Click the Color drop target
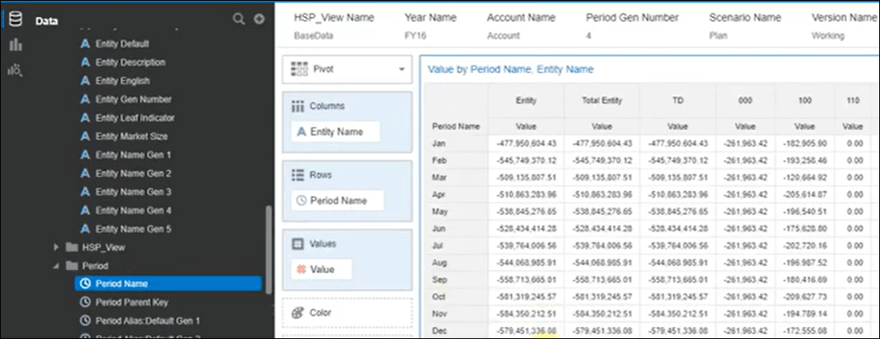This screenshot has width=880, height=339. [x=345, y=313]
